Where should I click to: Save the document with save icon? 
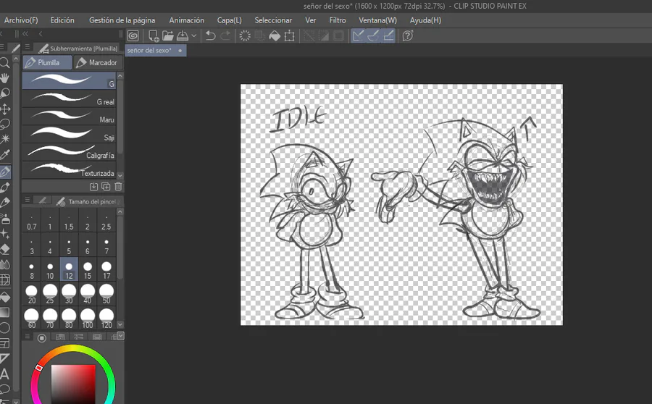coord(182,35)
